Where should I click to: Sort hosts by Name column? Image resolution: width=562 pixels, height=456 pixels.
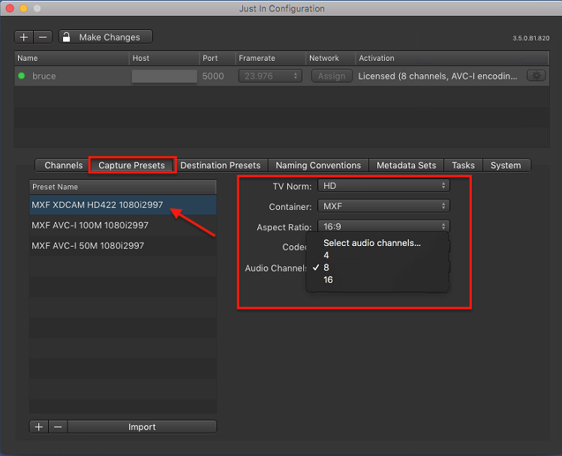click(x=72, y=58)
